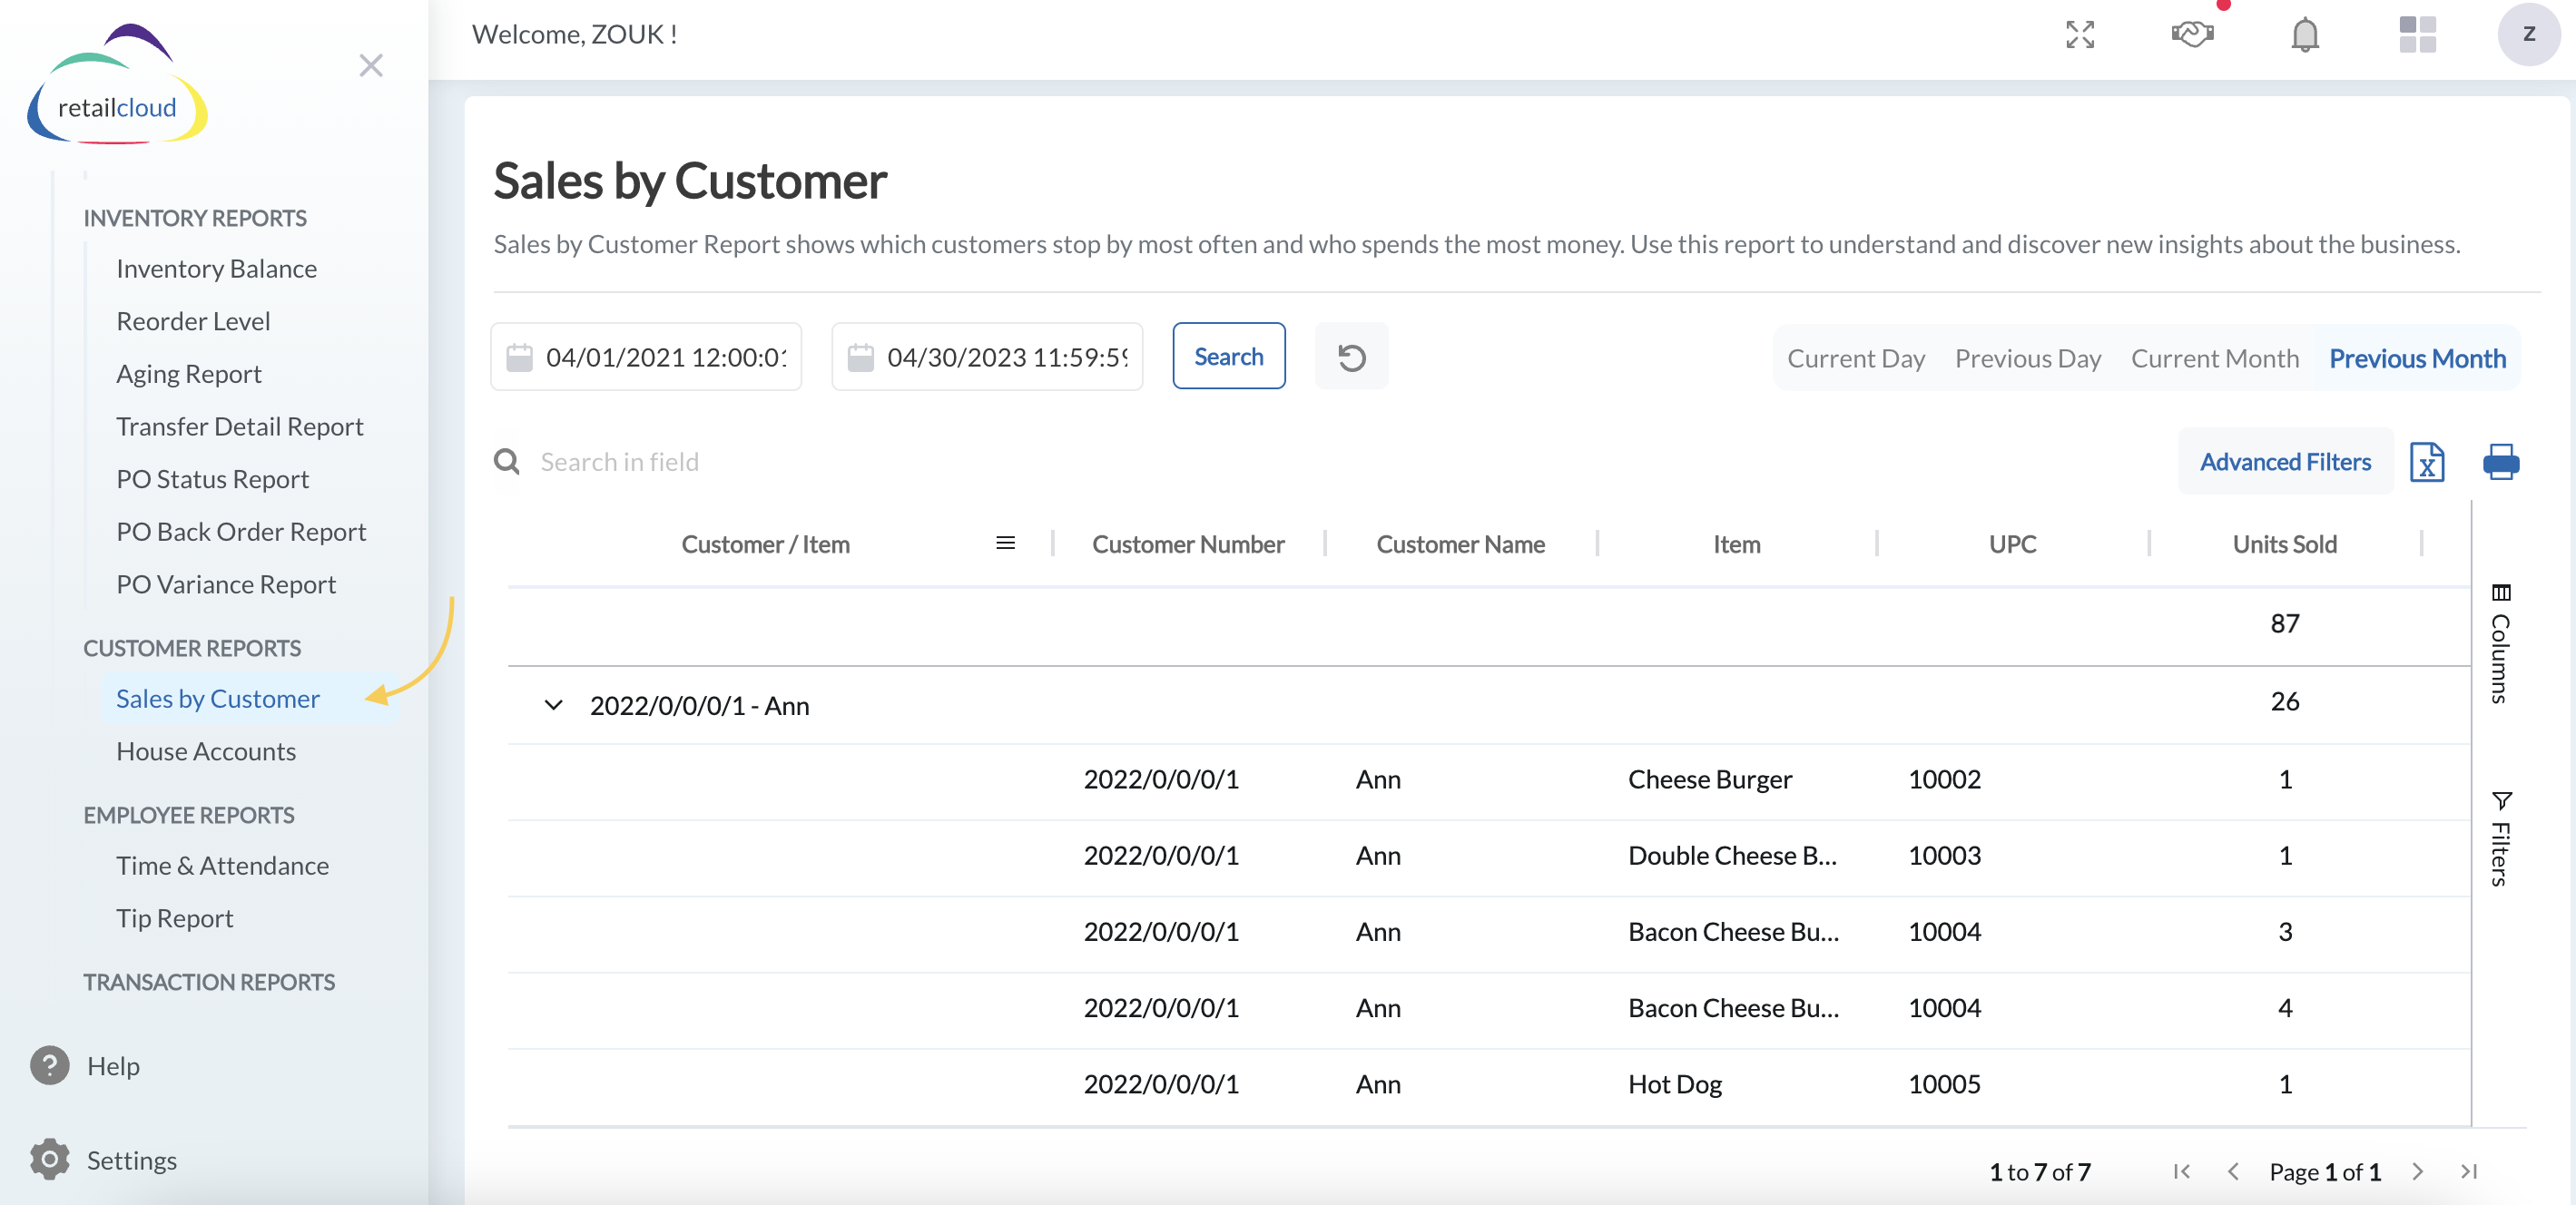Viewport: 2576px width, 1205px height.
Task: Open the Z user profile avatar
Action: tap(2528, 35)
